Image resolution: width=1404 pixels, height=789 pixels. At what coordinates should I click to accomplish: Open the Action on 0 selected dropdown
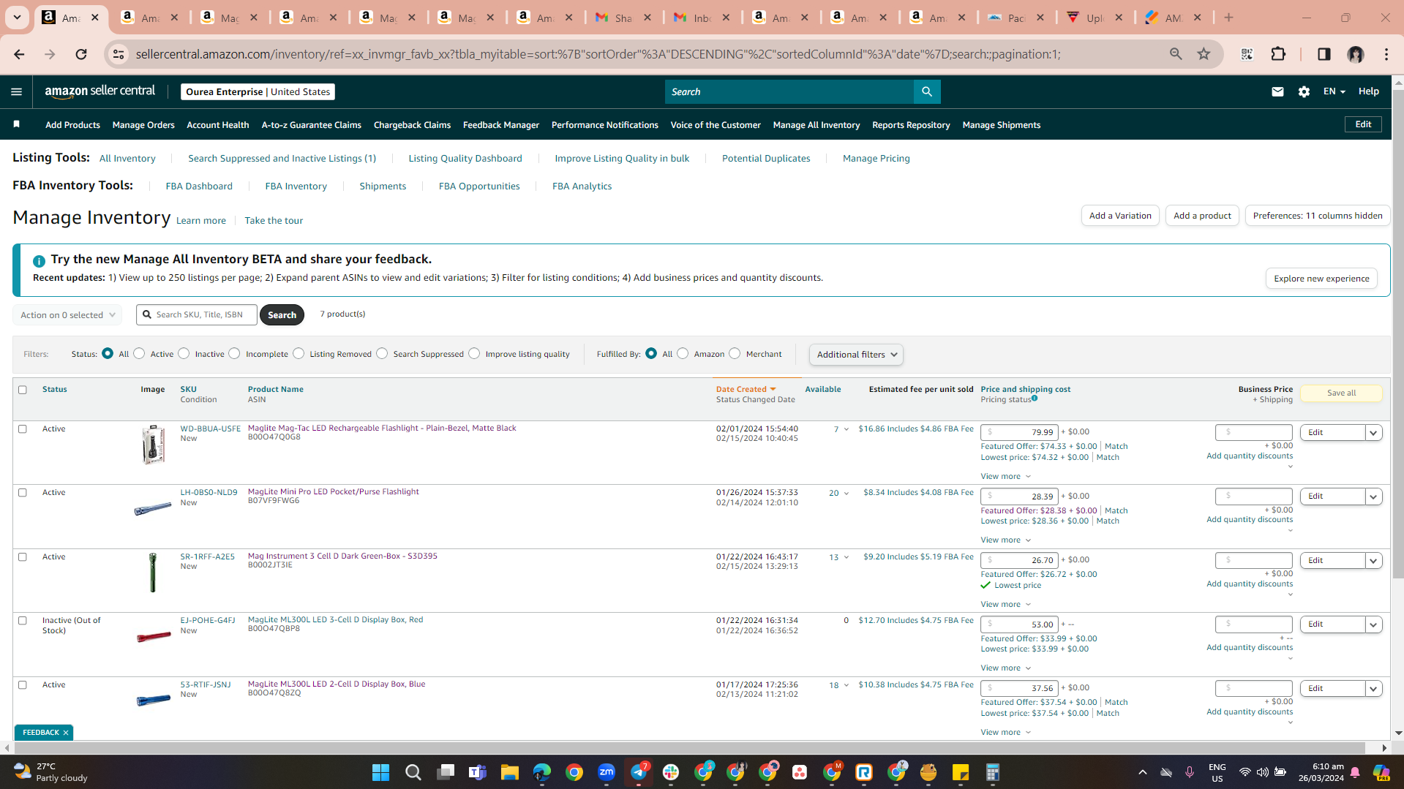67,315
